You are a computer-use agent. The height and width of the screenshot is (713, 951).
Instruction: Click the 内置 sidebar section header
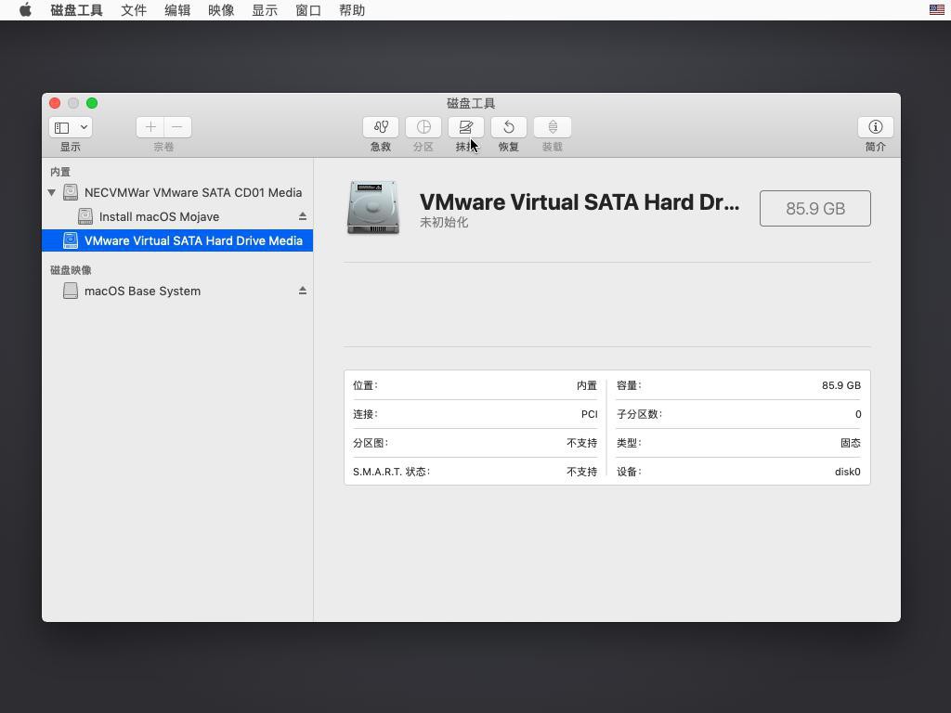pyautogui.click(x=60, y=172)
